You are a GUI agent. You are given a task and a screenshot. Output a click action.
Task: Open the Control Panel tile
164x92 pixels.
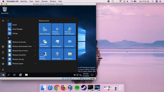[70, 42]
